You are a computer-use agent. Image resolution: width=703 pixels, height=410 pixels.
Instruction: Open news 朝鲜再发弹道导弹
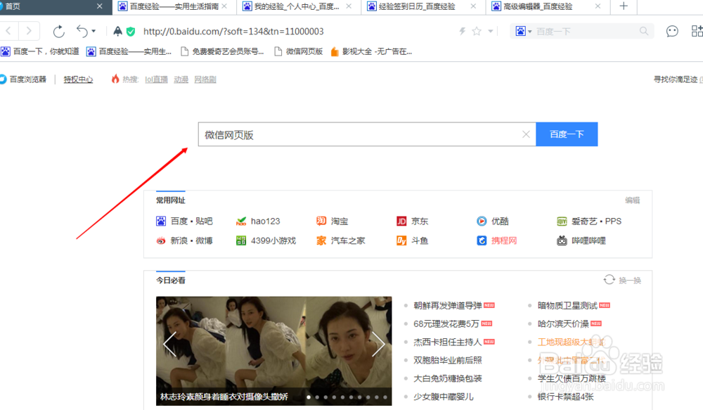(447, 306)
